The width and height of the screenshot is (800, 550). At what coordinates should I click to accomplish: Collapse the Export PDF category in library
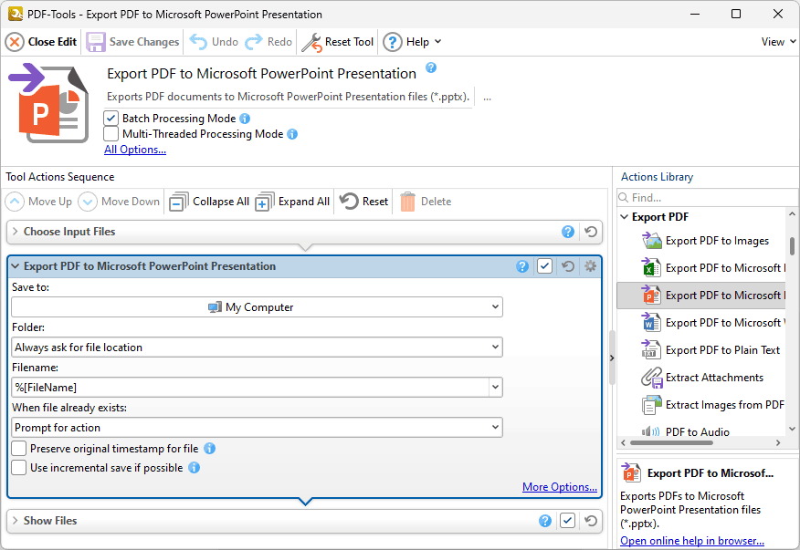pyautogui.click(x=625, y=217)
